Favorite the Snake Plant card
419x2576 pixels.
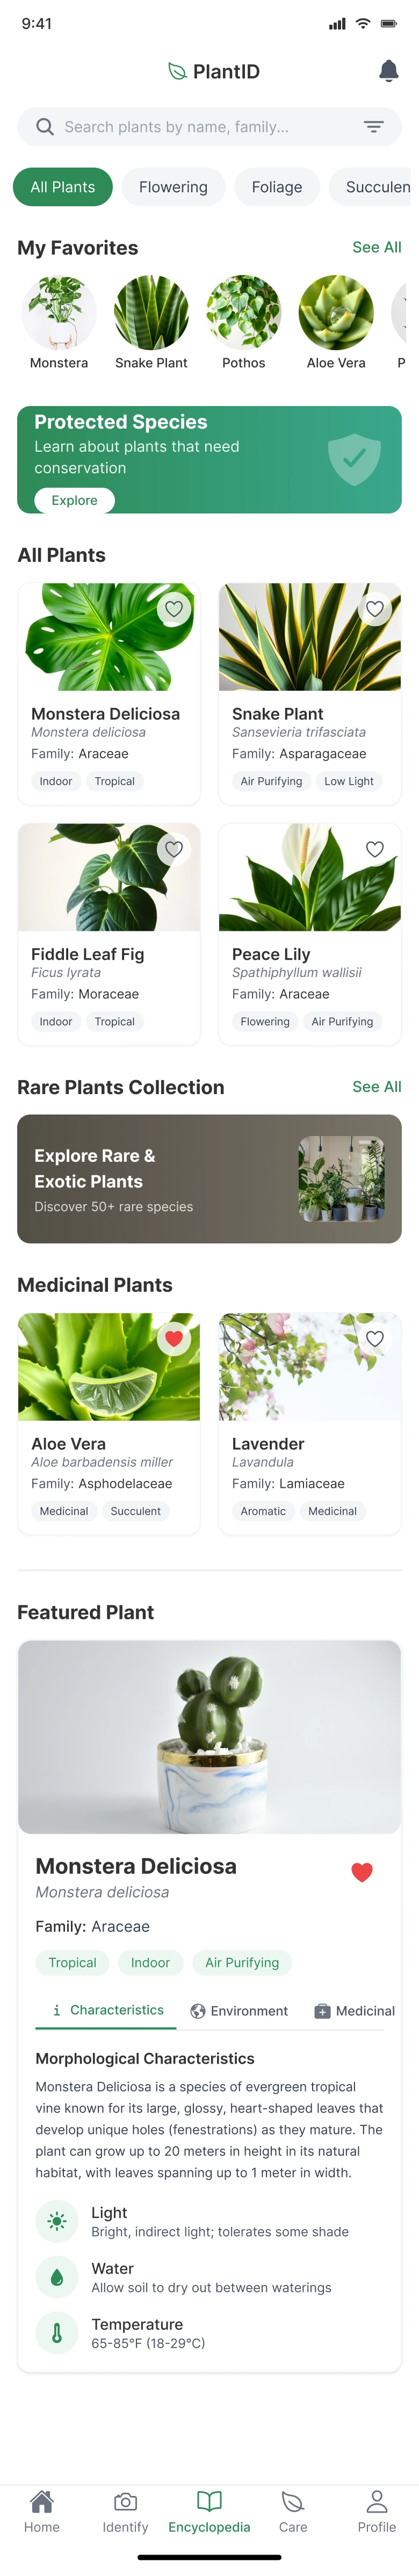(x=375, y=608)
